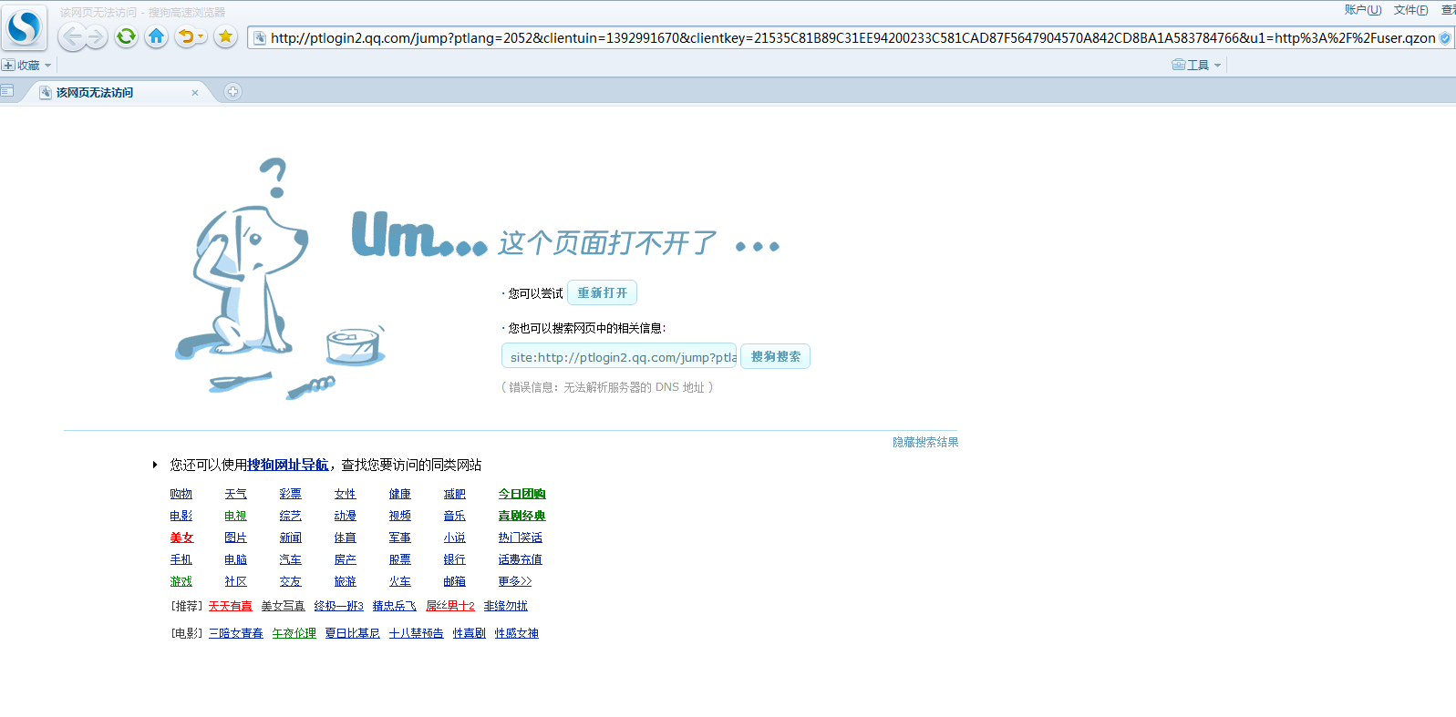Open the 彩票 link
1456x717 pixels.
point(290,494)
